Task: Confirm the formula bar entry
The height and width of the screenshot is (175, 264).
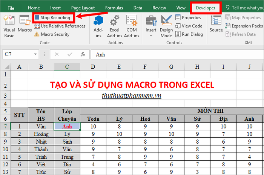Action: click(x=69, y=54)
